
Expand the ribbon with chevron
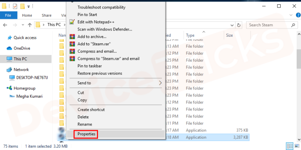coord(291,15)
